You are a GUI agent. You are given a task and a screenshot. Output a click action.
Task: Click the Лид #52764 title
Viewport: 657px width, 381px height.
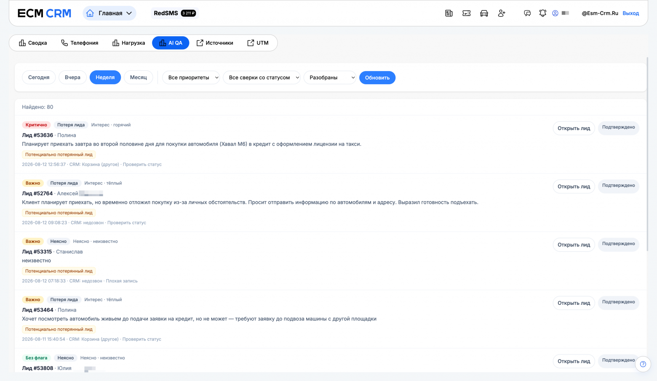(37, 194)
